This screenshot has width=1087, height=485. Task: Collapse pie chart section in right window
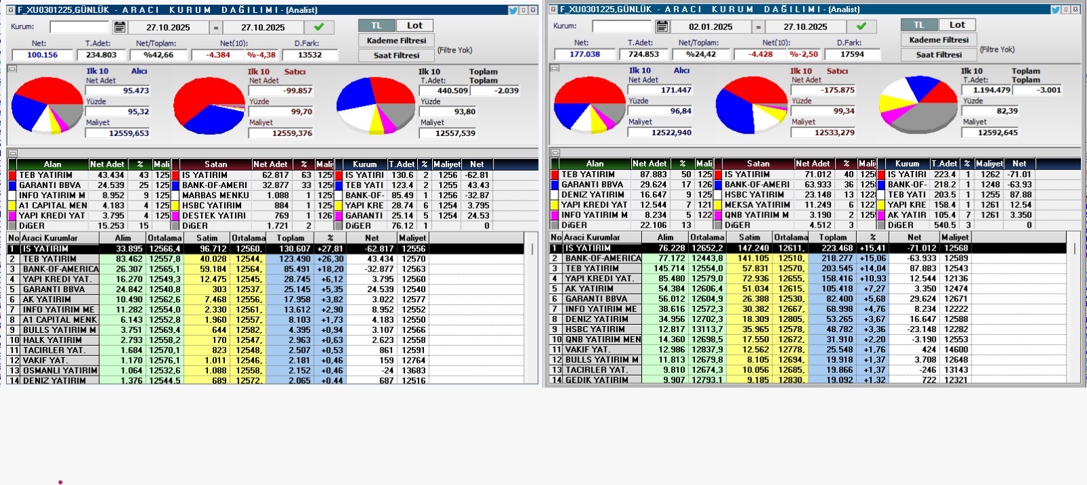tap(555, 68)
